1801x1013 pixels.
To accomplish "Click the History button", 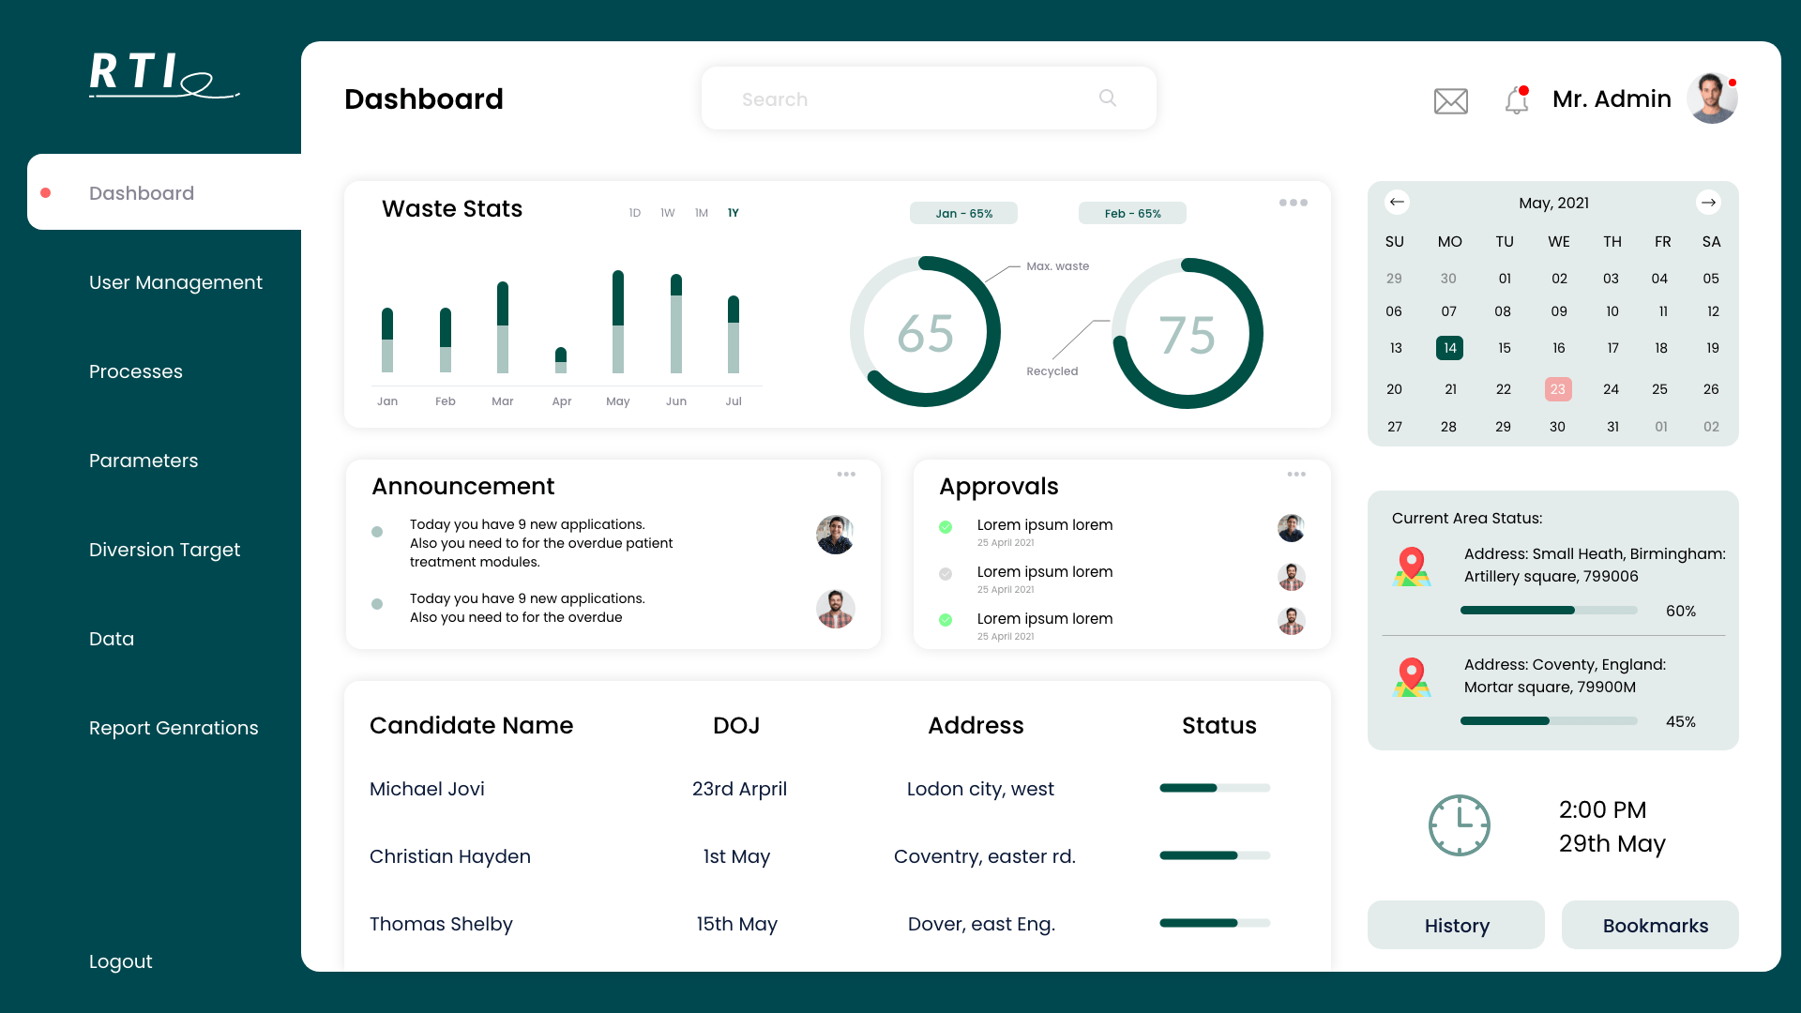I will (x=1456, y=925).
